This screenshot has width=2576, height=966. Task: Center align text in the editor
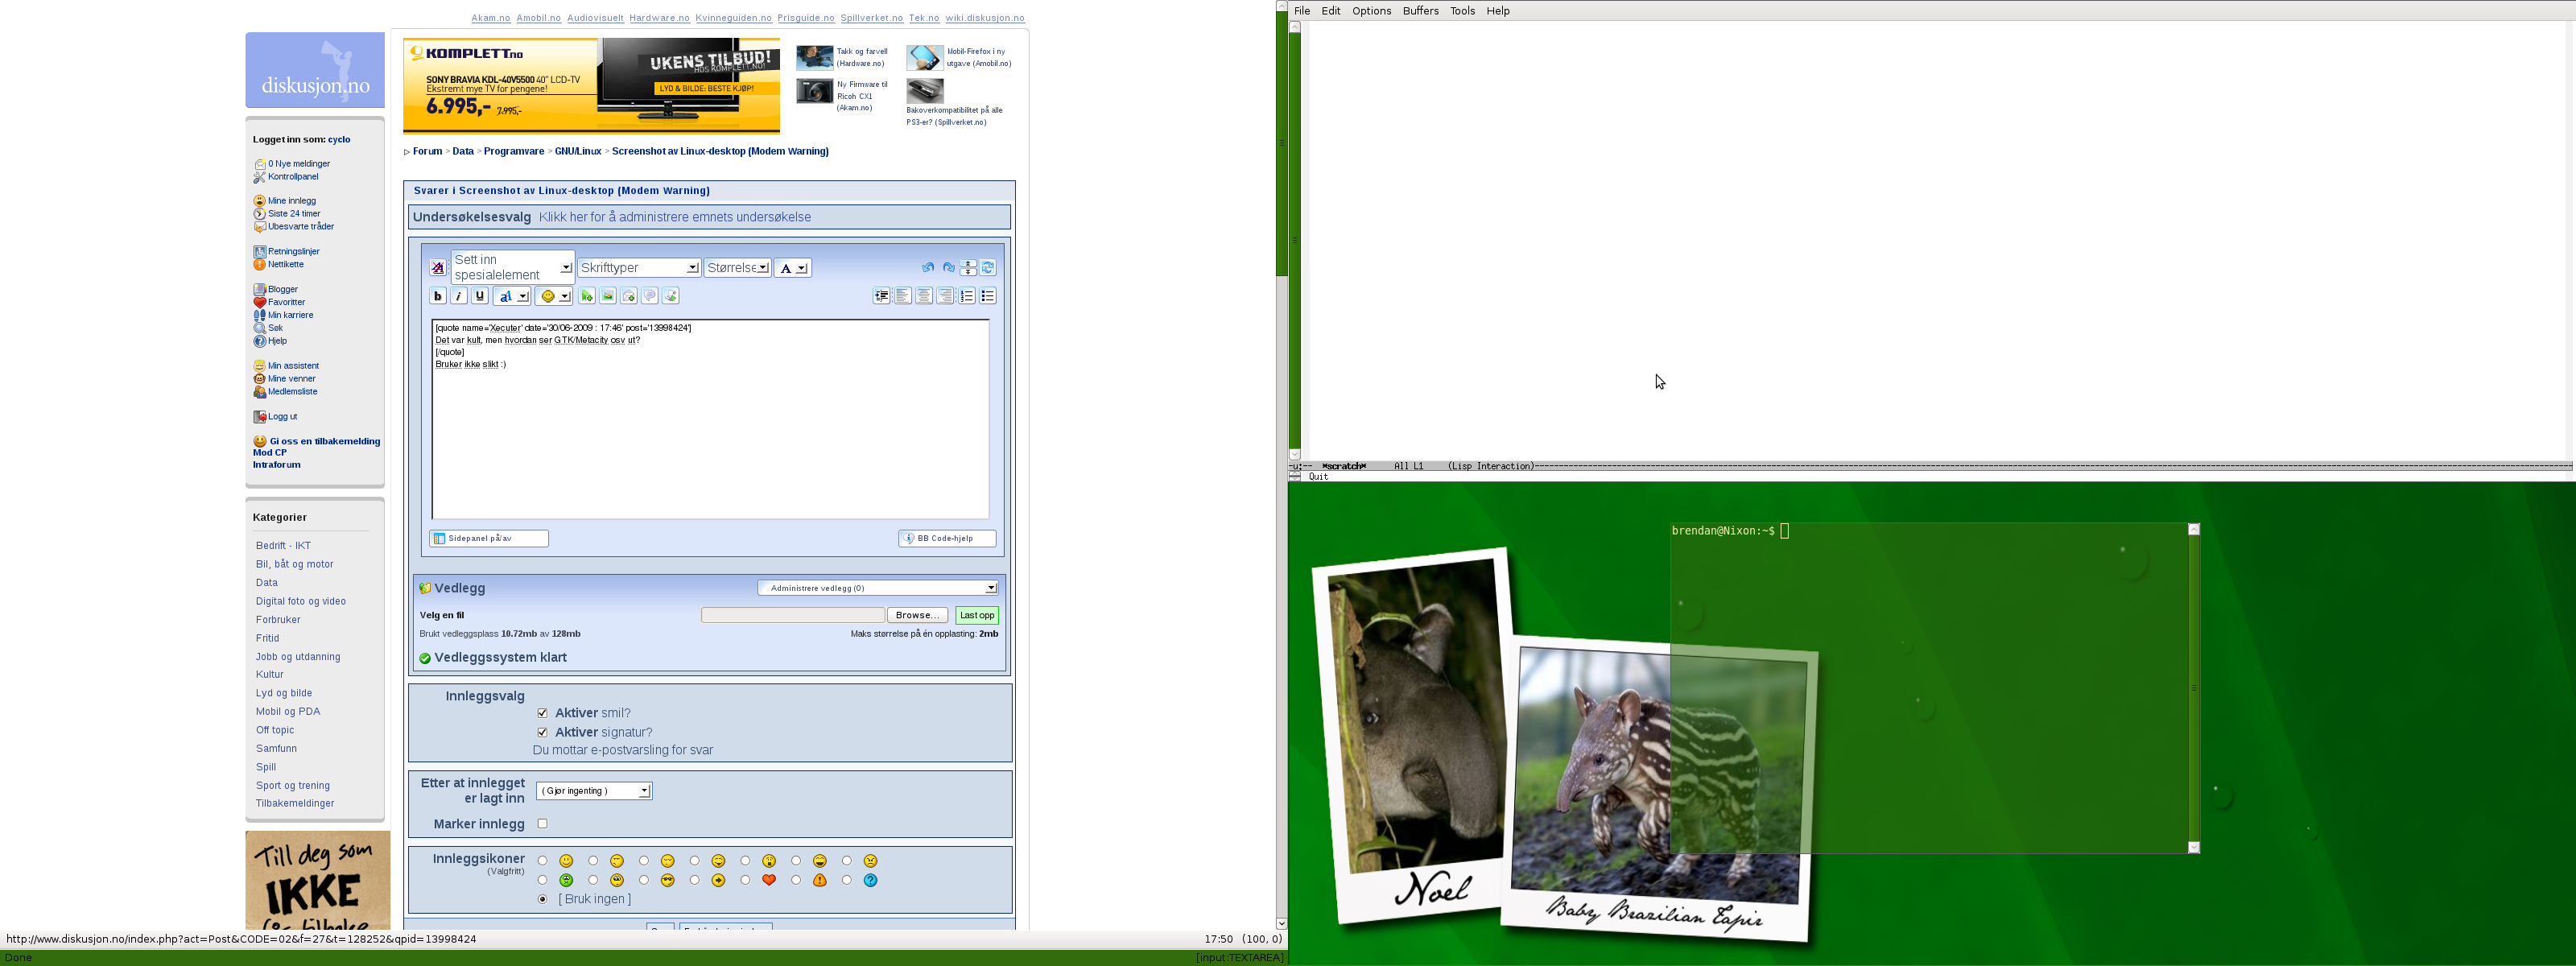924,296
